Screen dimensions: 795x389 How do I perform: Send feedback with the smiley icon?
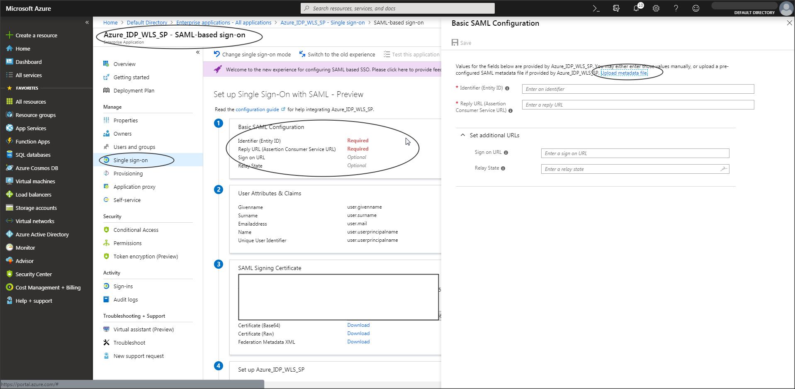pyautogui.click(x=696, y=8)
